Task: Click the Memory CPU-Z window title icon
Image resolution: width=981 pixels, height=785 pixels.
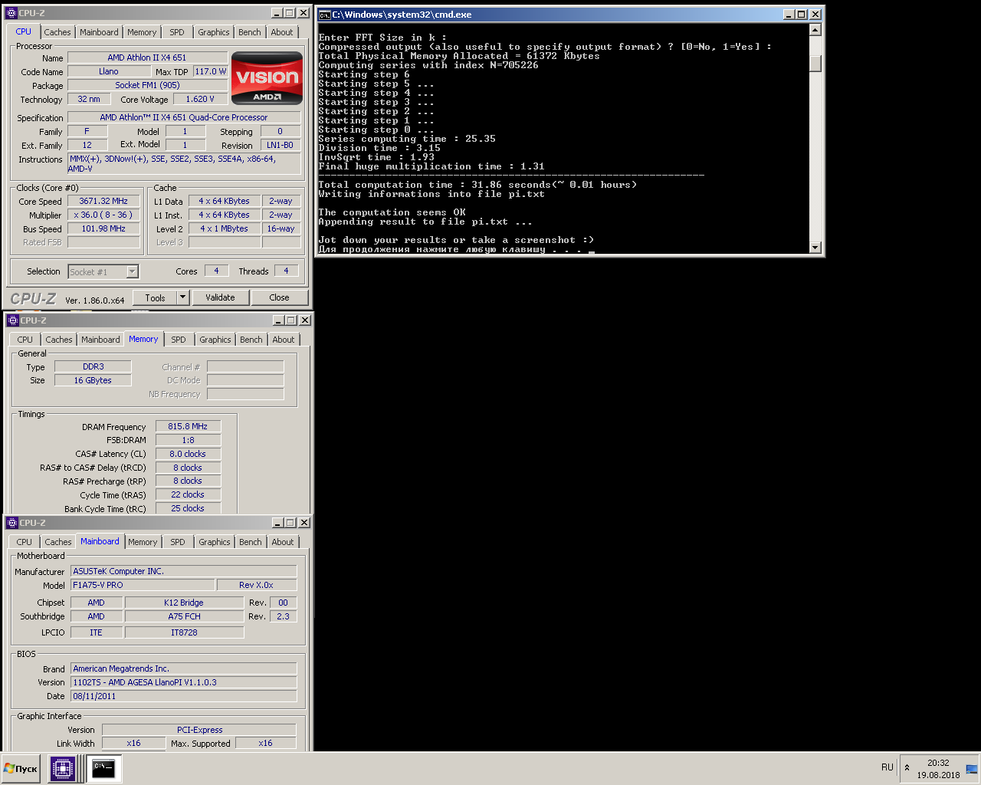Action: pyautogui.click(x=12, y=320)
